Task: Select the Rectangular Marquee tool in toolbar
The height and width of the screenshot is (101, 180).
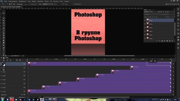Action: tap(4, 16)
